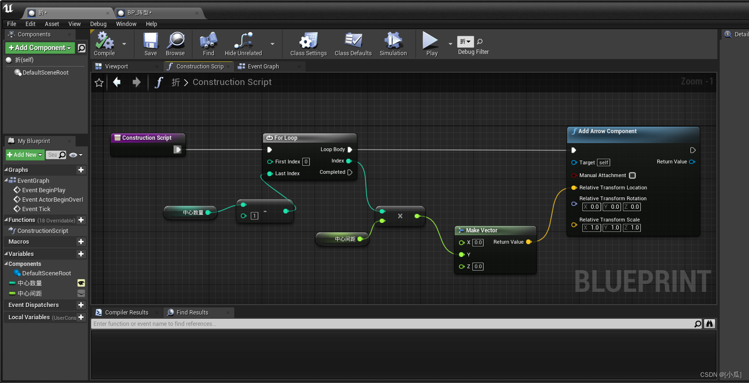Search components with magnifier icon
This screenshot has width=749, height=383.
82,48
